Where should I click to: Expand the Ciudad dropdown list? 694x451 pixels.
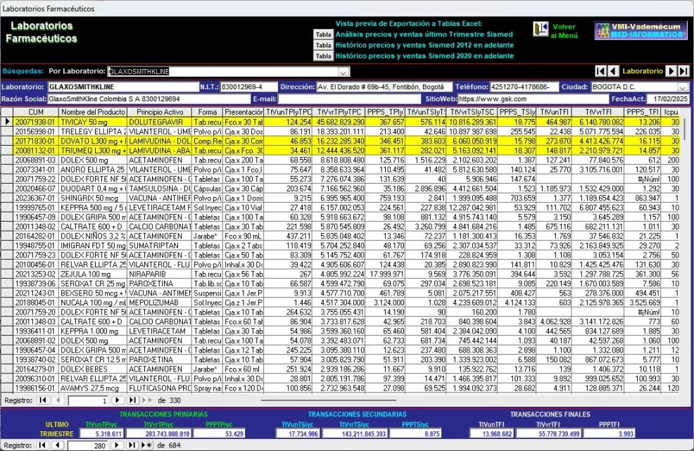click(682, 87)
